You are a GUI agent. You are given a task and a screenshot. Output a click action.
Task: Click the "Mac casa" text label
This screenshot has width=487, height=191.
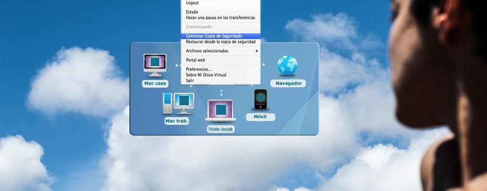[x=155, y=83]
